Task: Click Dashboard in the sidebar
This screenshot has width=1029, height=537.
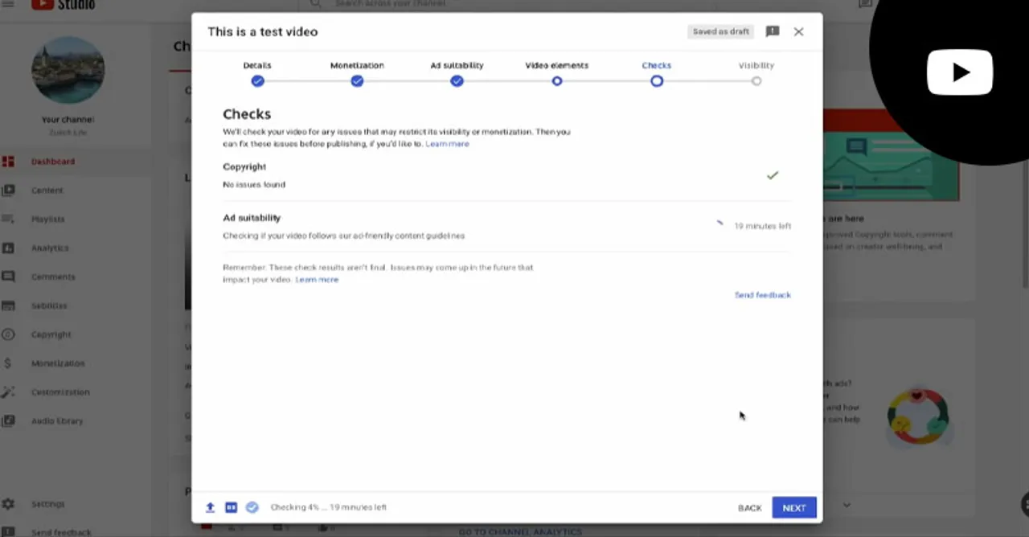Action: click(x=53, y=162)
